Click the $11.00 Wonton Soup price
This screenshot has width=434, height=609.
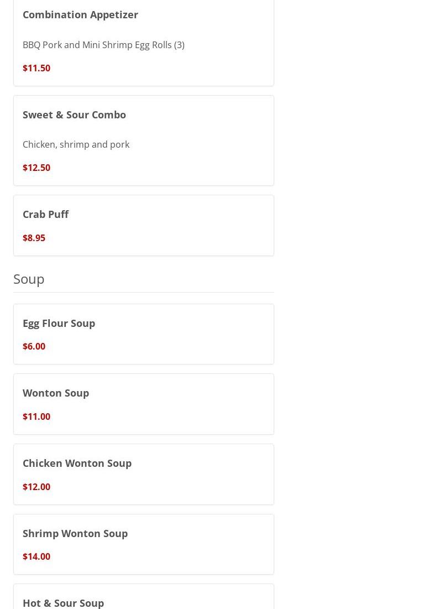[36, 417]
